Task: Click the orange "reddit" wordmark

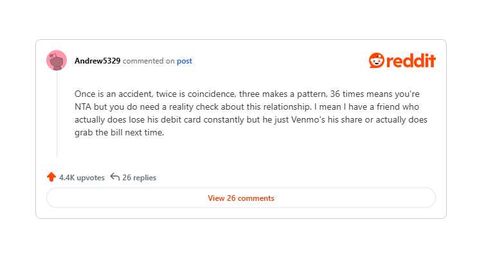Action: [x=411, y=61]
